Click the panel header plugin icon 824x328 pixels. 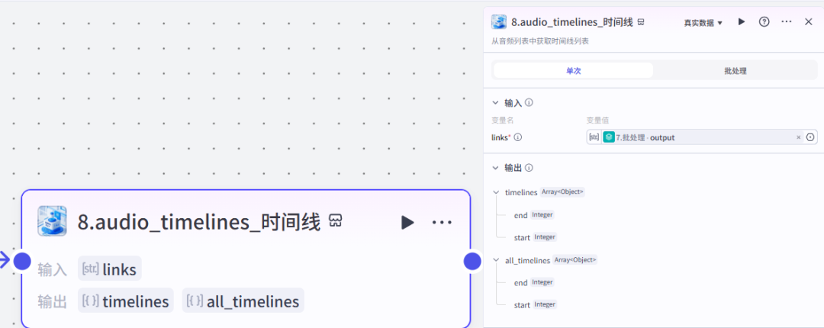click(499, 22)
